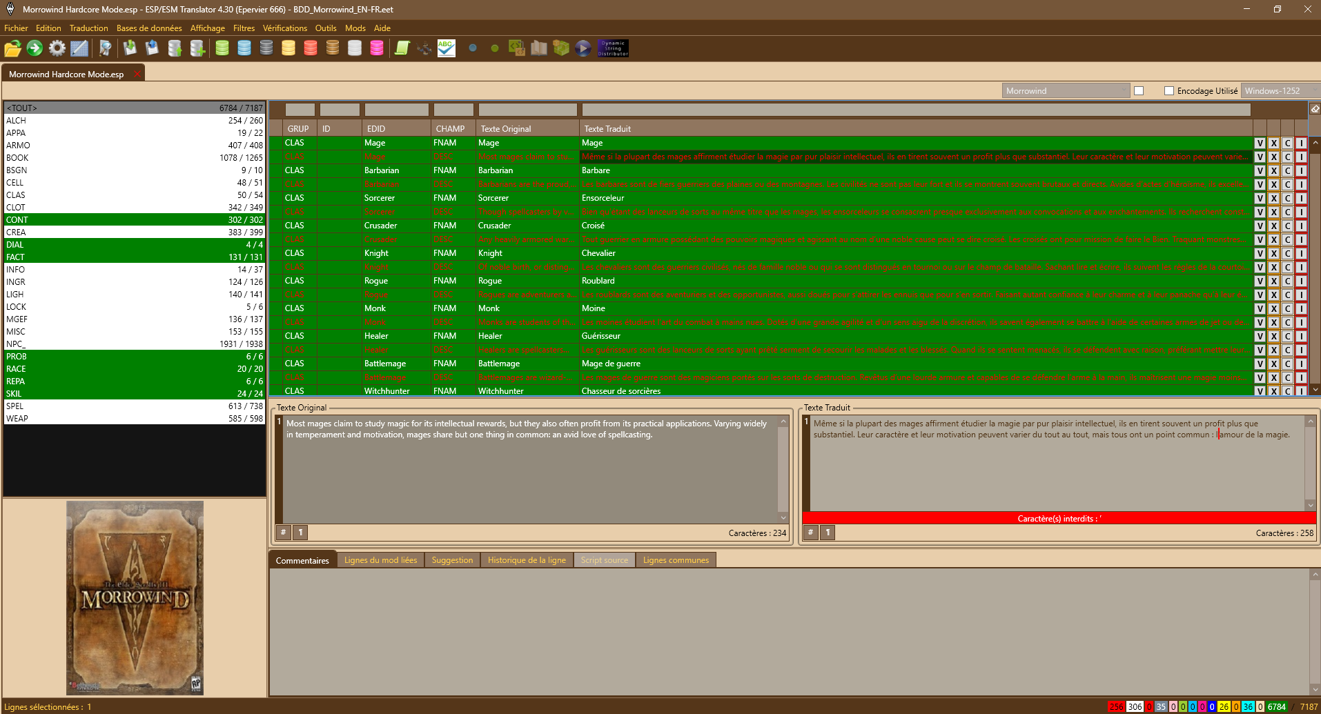Image resolution: width=1321 pixels, height=714 pixels.
Task: Sort by the Texte Traduit column header
Action: point(916,129)
